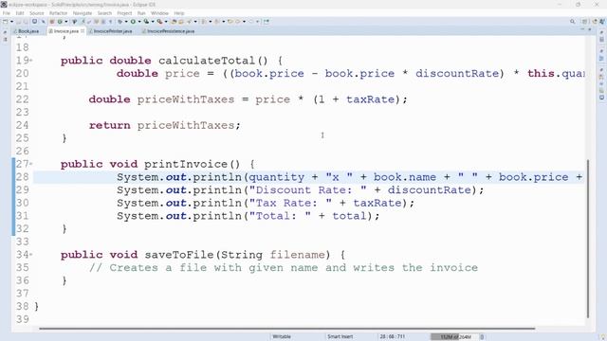This screenshot has height=341, width=607.
Task: Collapse the printInvoice method fold at line 27
Action: tap(31, 164)
